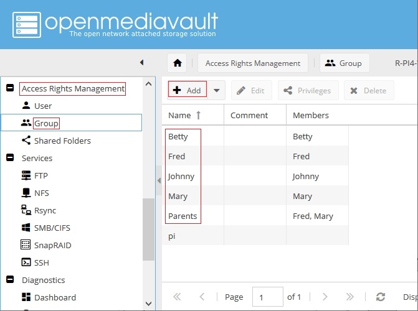Click the home icon in breadcrumb bar

point(178,63)
